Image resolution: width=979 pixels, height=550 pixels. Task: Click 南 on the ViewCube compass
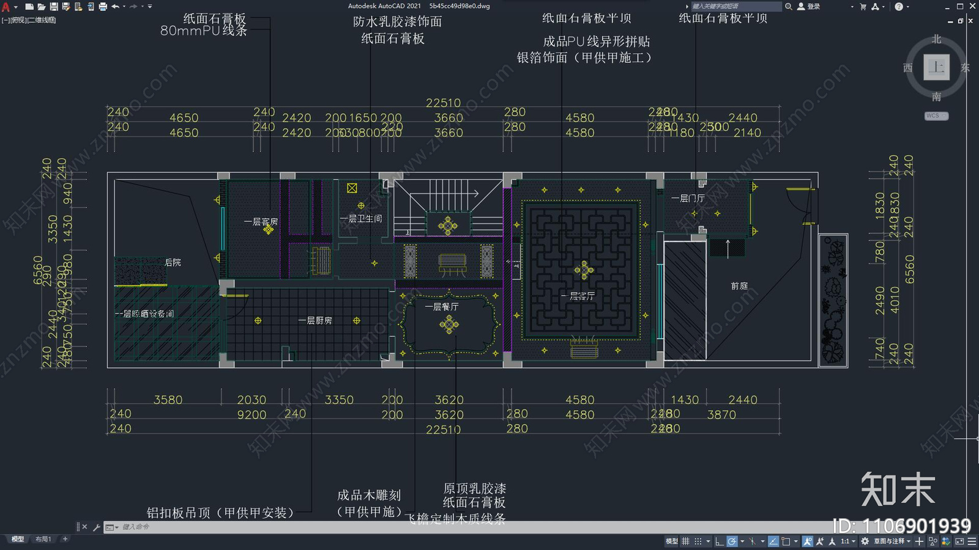[x=936, y=97]
